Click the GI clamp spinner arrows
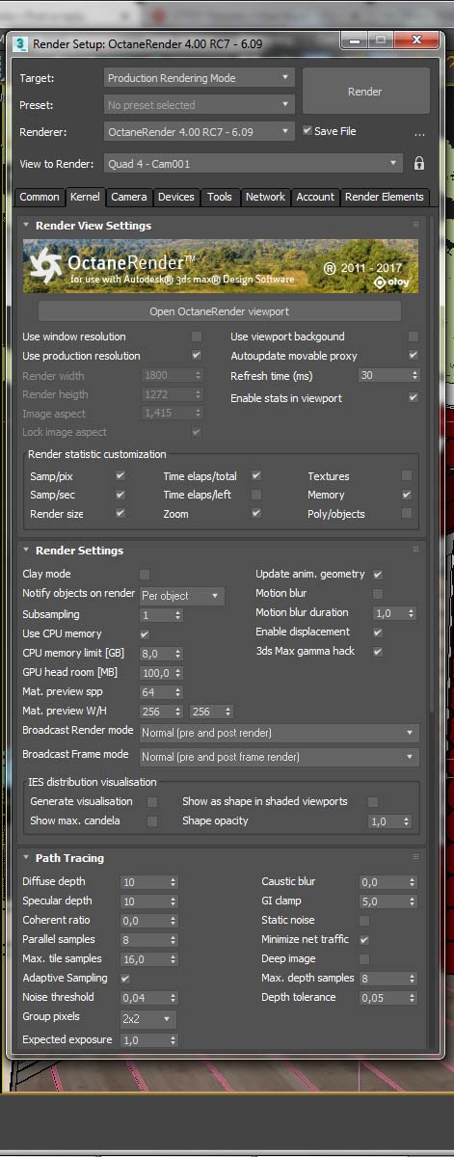 coord(413,901)
